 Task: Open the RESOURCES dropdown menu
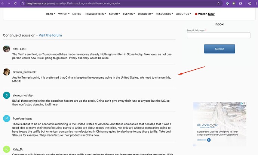[165, 14]
